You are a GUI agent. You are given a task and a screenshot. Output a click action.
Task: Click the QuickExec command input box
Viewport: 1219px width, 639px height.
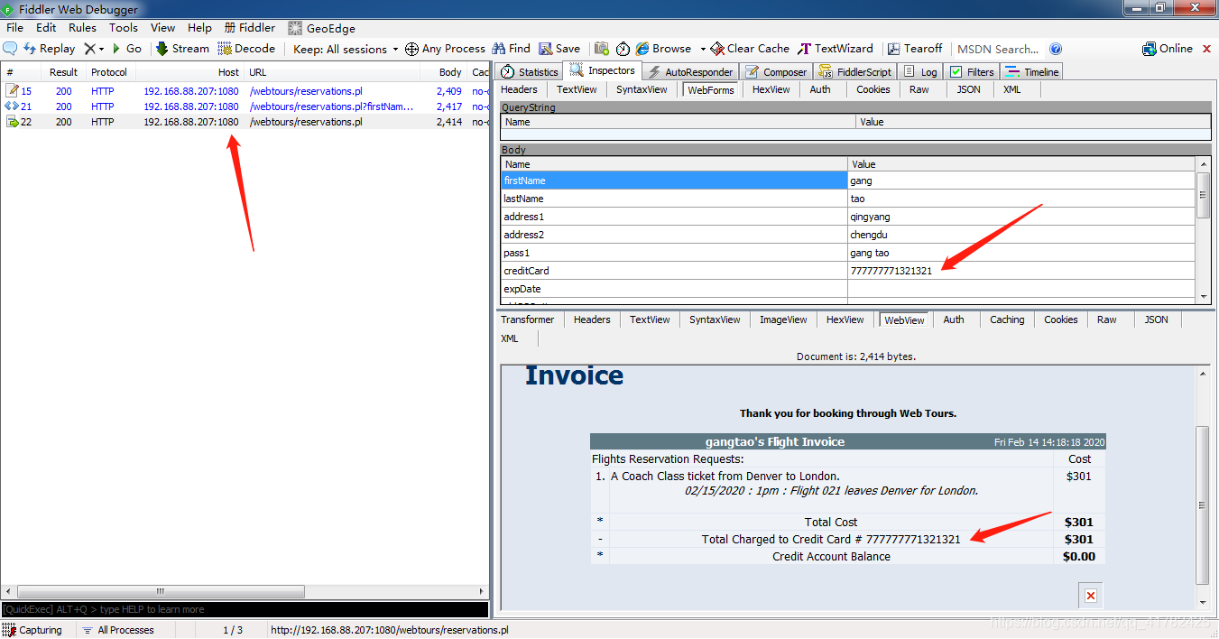click(x=245, y=609)
